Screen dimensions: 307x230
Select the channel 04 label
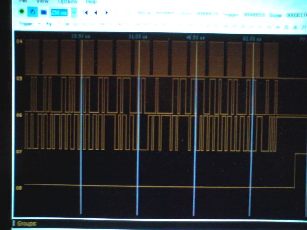pos(19,42)
